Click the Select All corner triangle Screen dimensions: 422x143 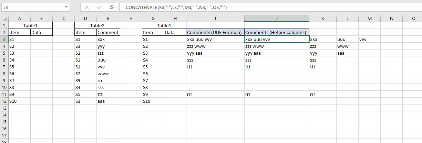[x=4, y=19]
